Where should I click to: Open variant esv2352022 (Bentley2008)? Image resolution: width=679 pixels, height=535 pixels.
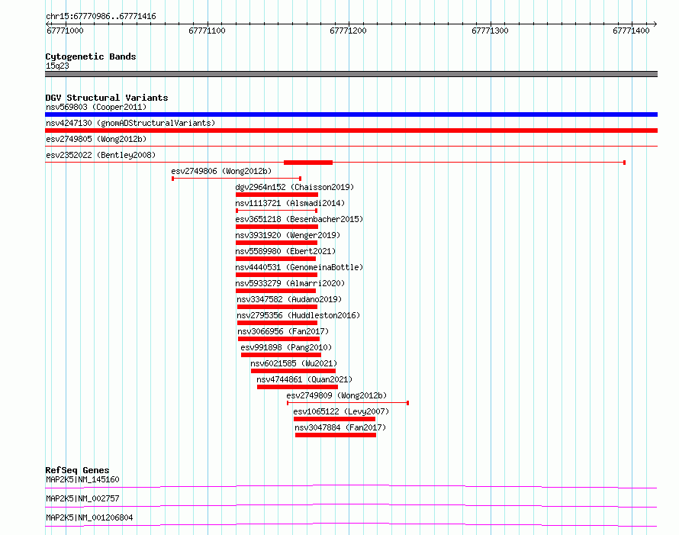(101, 155)
